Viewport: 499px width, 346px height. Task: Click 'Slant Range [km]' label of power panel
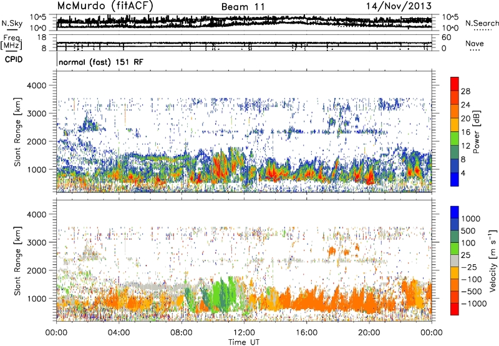(x=17, y=132)
